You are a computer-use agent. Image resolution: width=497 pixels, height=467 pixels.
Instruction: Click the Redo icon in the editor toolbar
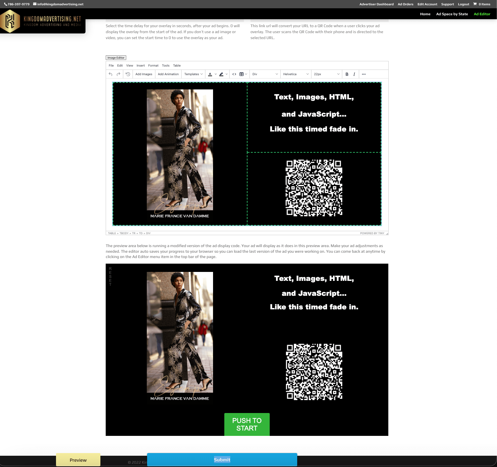coord(119,74)
